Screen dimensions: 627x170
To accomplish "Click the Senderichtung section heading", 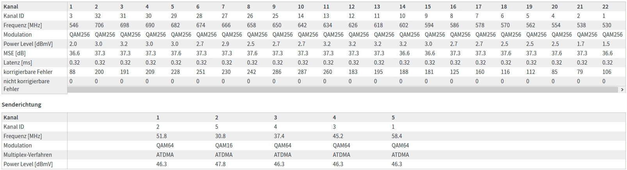I will click(x=21, y=105).
